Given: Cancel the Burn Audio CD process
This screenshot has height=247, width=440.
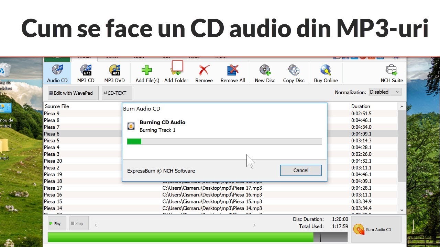Looking at the screenshot, I should coord(301,170).
